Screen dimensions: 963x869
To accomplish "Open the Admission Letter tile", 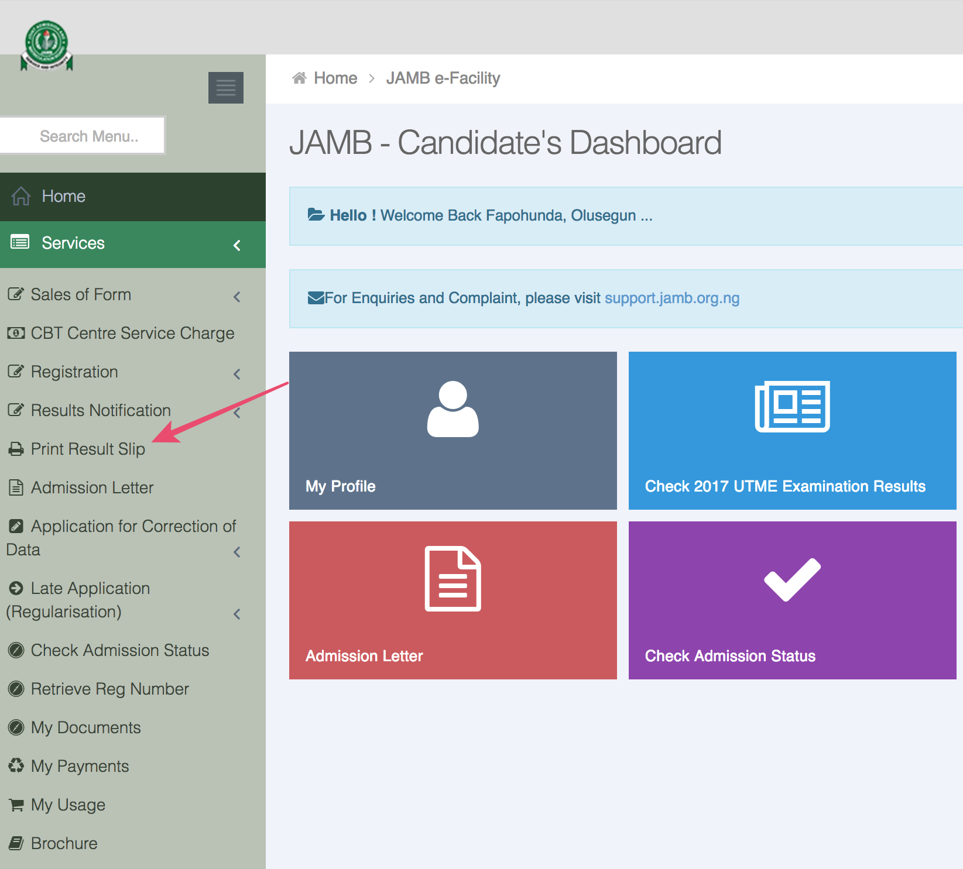I will [x=453, y=600].
